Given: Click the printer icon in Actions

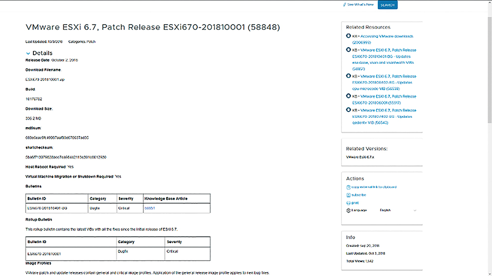Looking at the screenshot, I should 348,203.
